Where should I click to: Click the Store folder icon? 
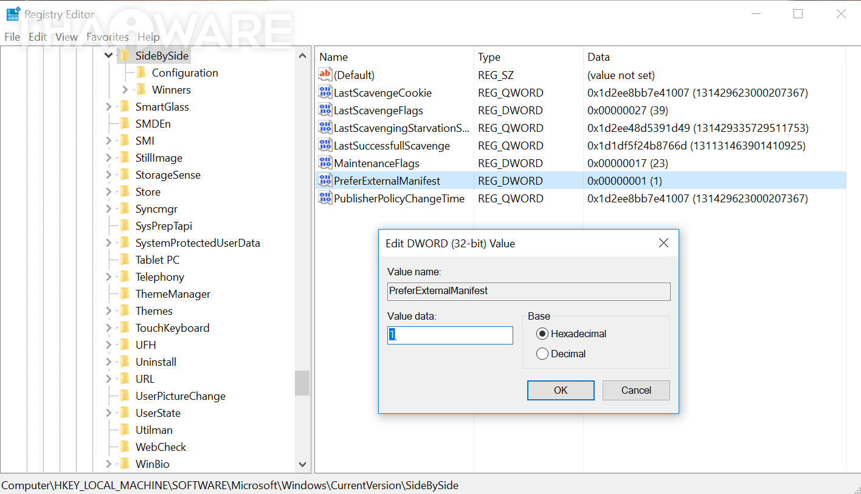[125, 192]
